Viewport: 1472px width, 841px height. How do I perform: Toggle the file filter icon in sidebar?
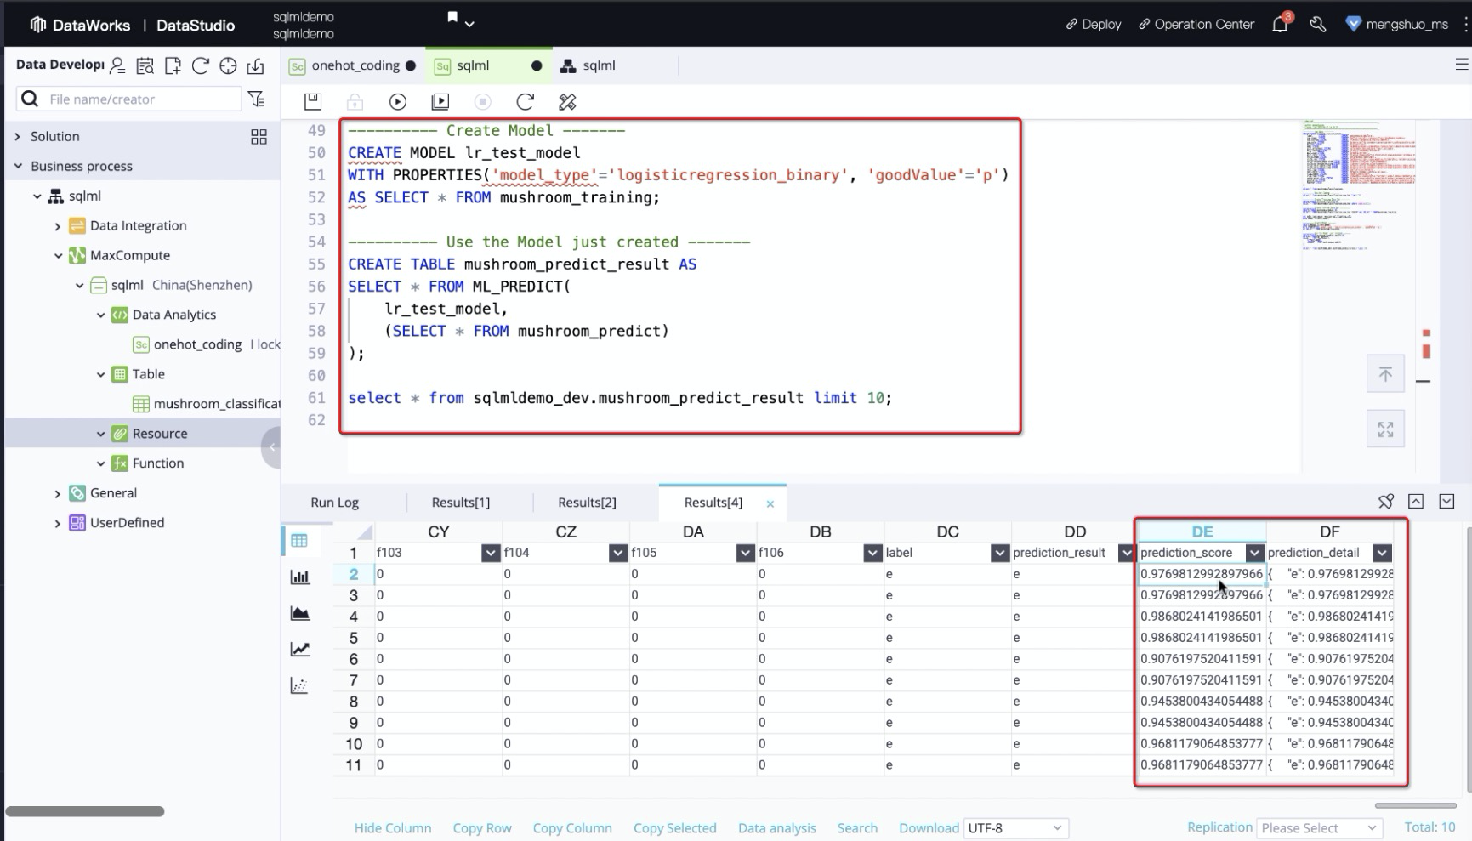[x=257, y=99]
